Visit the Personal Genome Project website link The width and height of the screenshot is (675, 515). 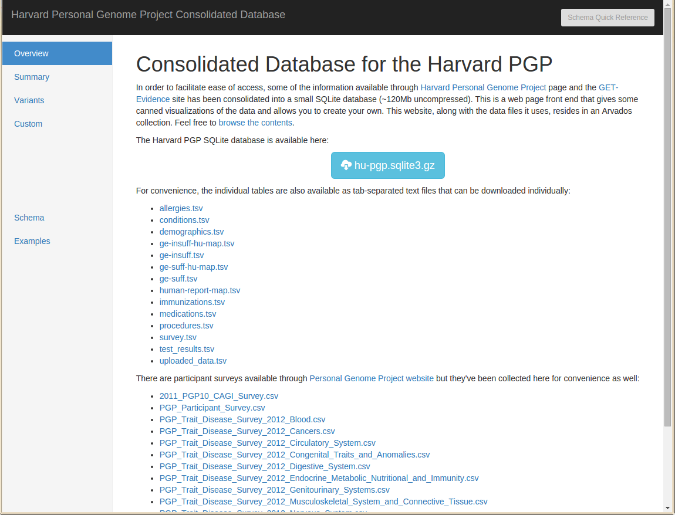(x=372, y=378)
